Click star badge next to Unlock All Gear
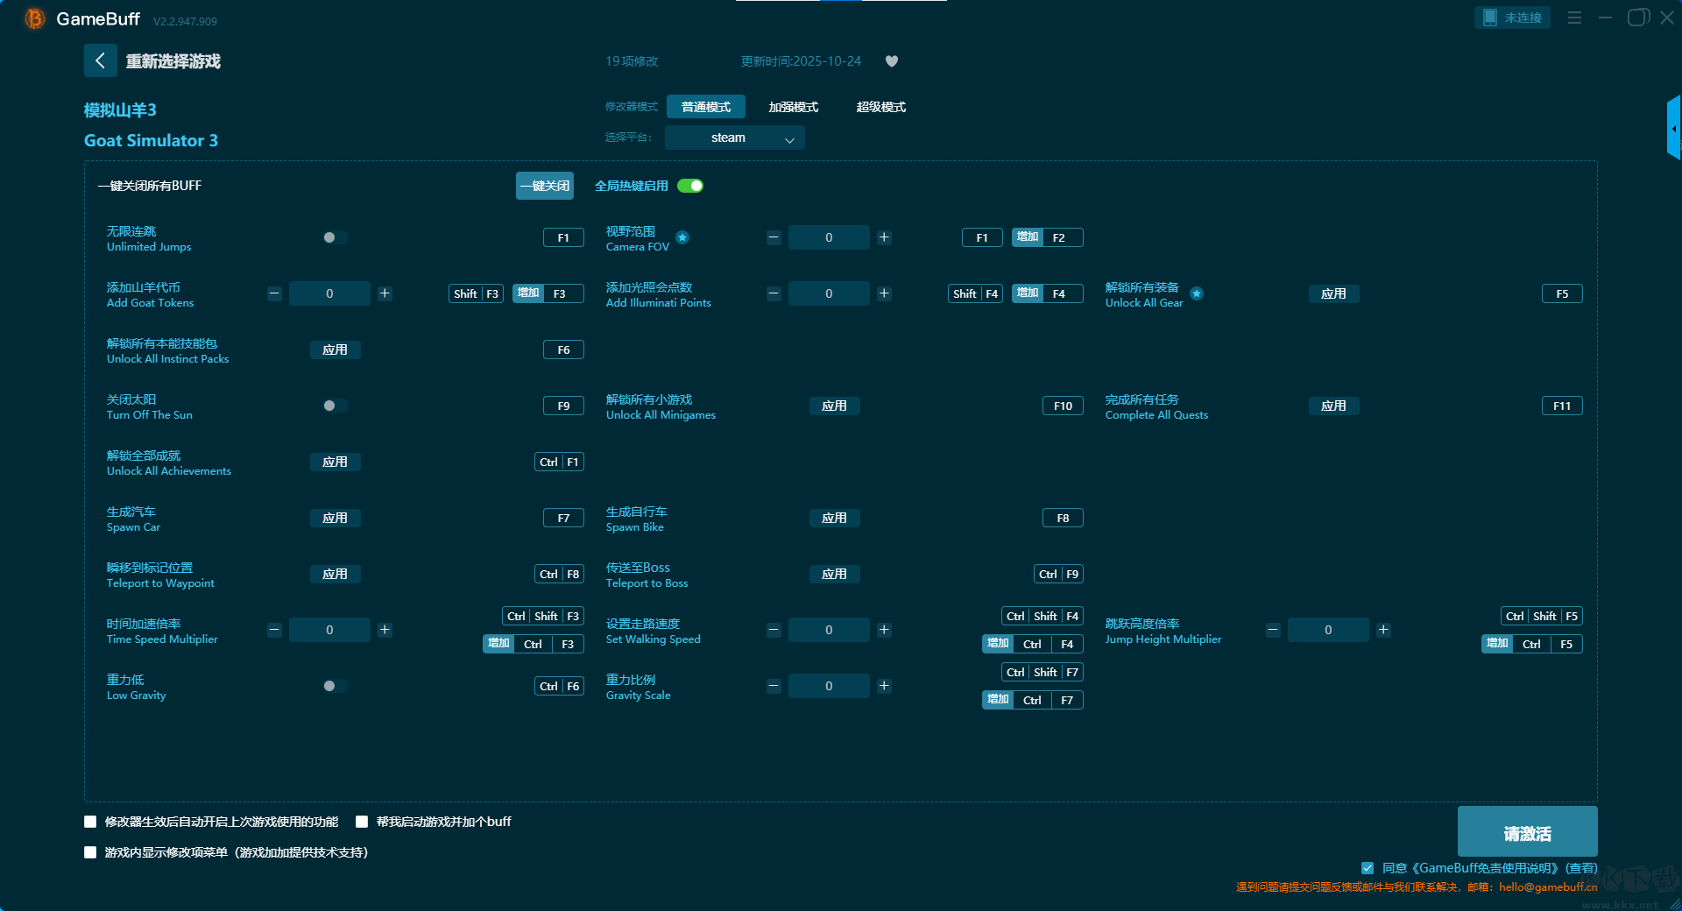Viewport: 1682px width, 911px height. coord(1197,293)
